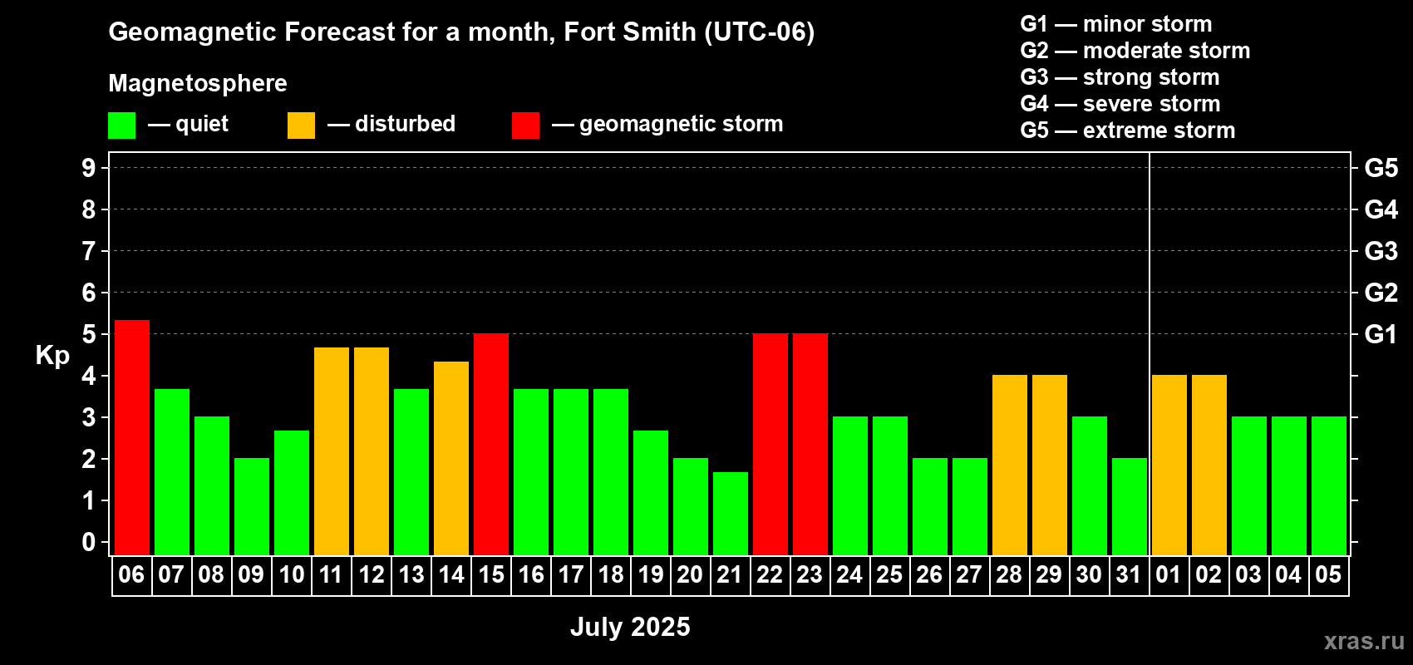Screen dimensions: 1413x665
Task: Select the green bar for day 09
Action: point(252,506)
